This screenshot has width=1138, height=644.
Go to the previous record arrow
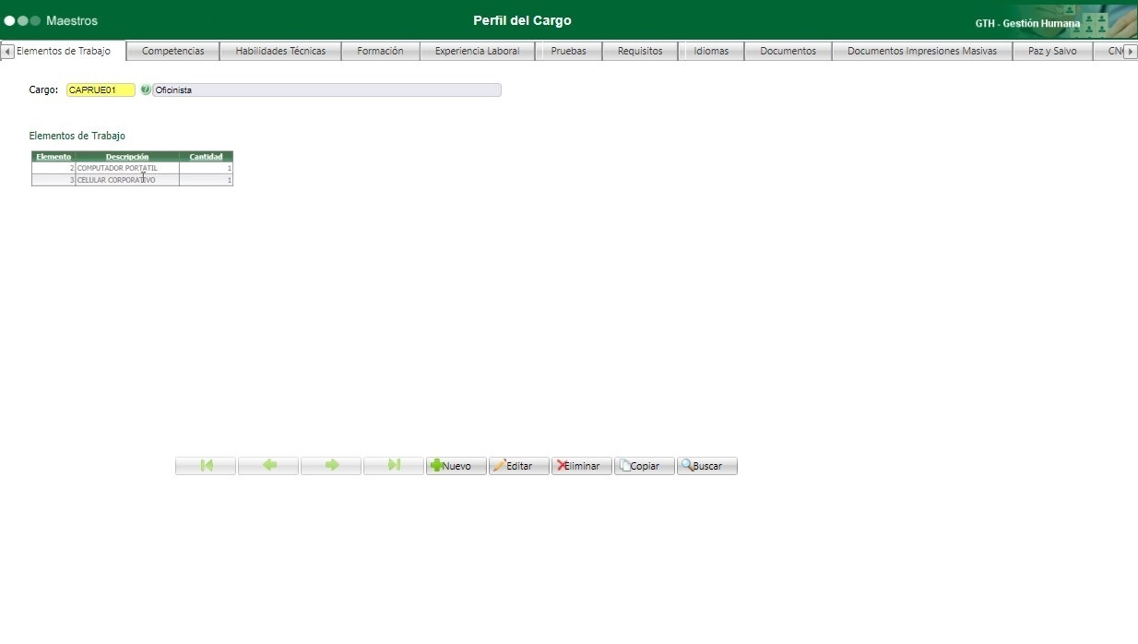268,466
